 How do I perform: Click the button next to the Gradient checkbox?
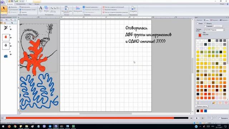point(218,26)
